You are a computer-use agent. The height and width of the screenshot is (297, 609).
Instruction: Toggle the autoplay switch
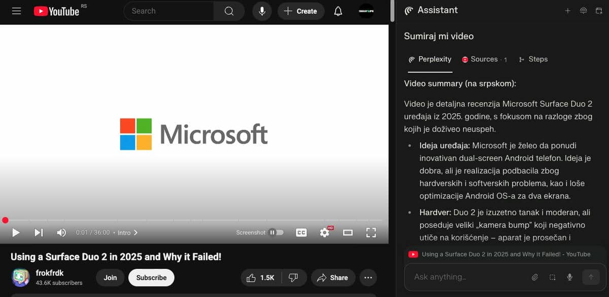pyautogui.click(x=276, y=233)
